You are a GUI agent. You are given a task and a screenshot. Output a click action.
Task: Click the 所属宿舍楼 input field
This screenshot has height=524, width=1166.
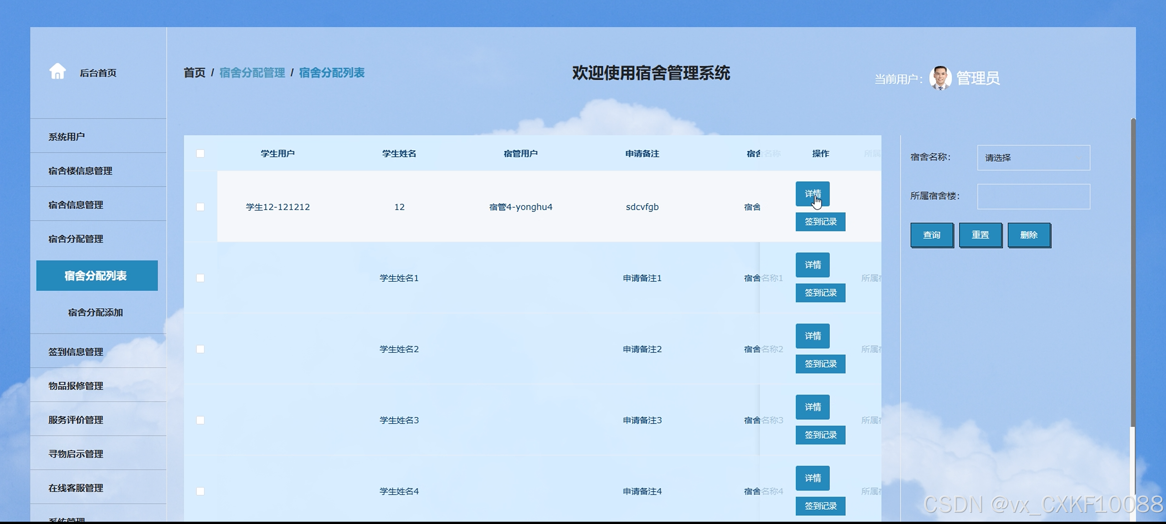click(x=1033, y=196)
